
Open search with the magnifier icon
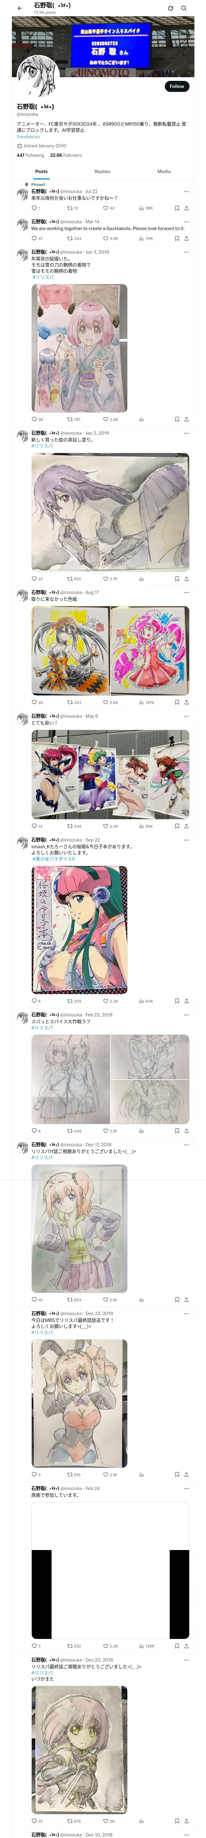(x=184, y=9)
